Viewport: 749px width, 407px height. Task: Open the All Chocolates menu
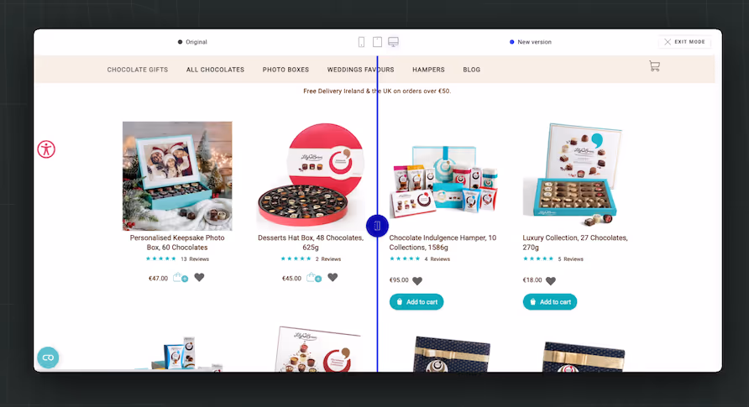216,70
